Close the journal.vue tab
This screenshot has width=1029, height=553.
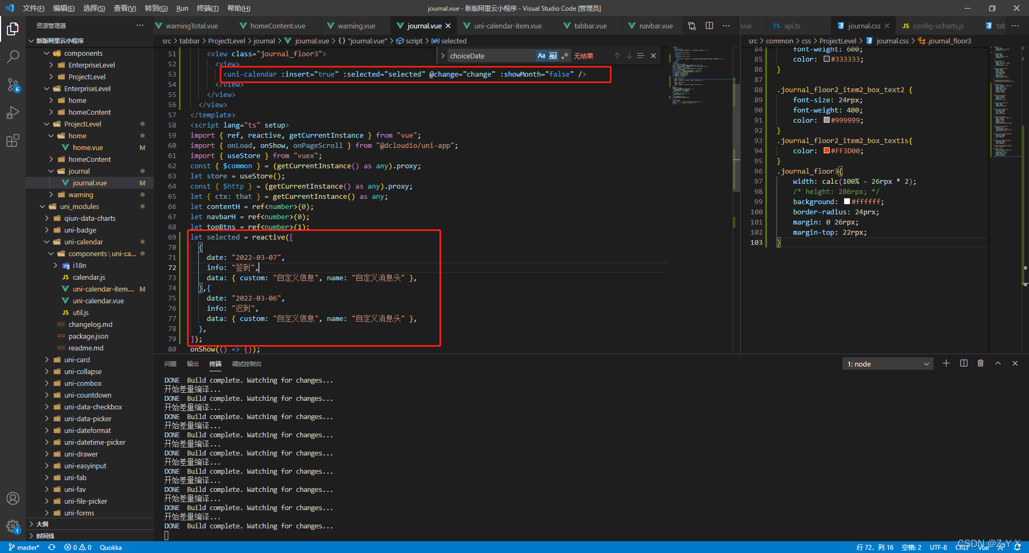(x=448, y=26)
